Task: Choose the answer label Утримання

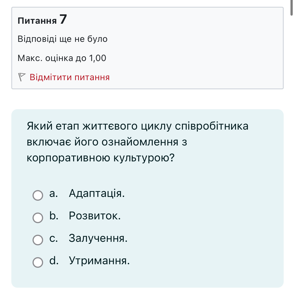Action: [99, 260]
